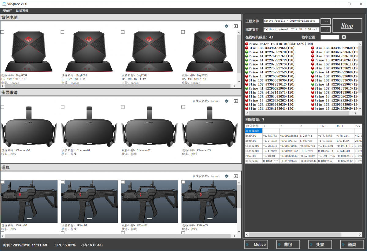
Task: Open settings gear in the props panel
Action: [227, 176]
